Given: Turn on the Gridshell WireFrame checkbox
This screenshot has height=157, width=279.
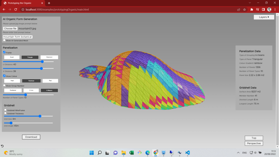Looking at the screenshot, I should coord(5,110).
